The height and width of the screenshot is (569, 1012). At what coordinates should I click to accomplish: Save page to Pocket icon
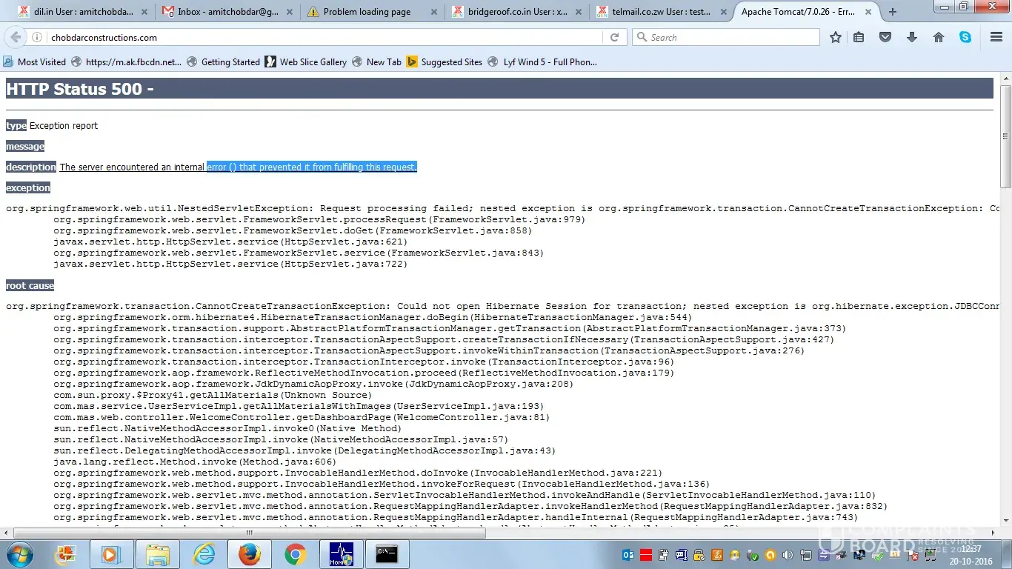(885, 37)
